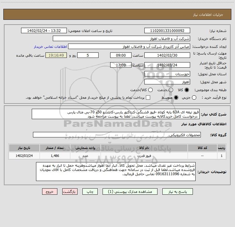This screenshot has width=235, height=227.
Task: Click the validity time field 17:00
Action: pyautogui.click(x=121, y=65)
